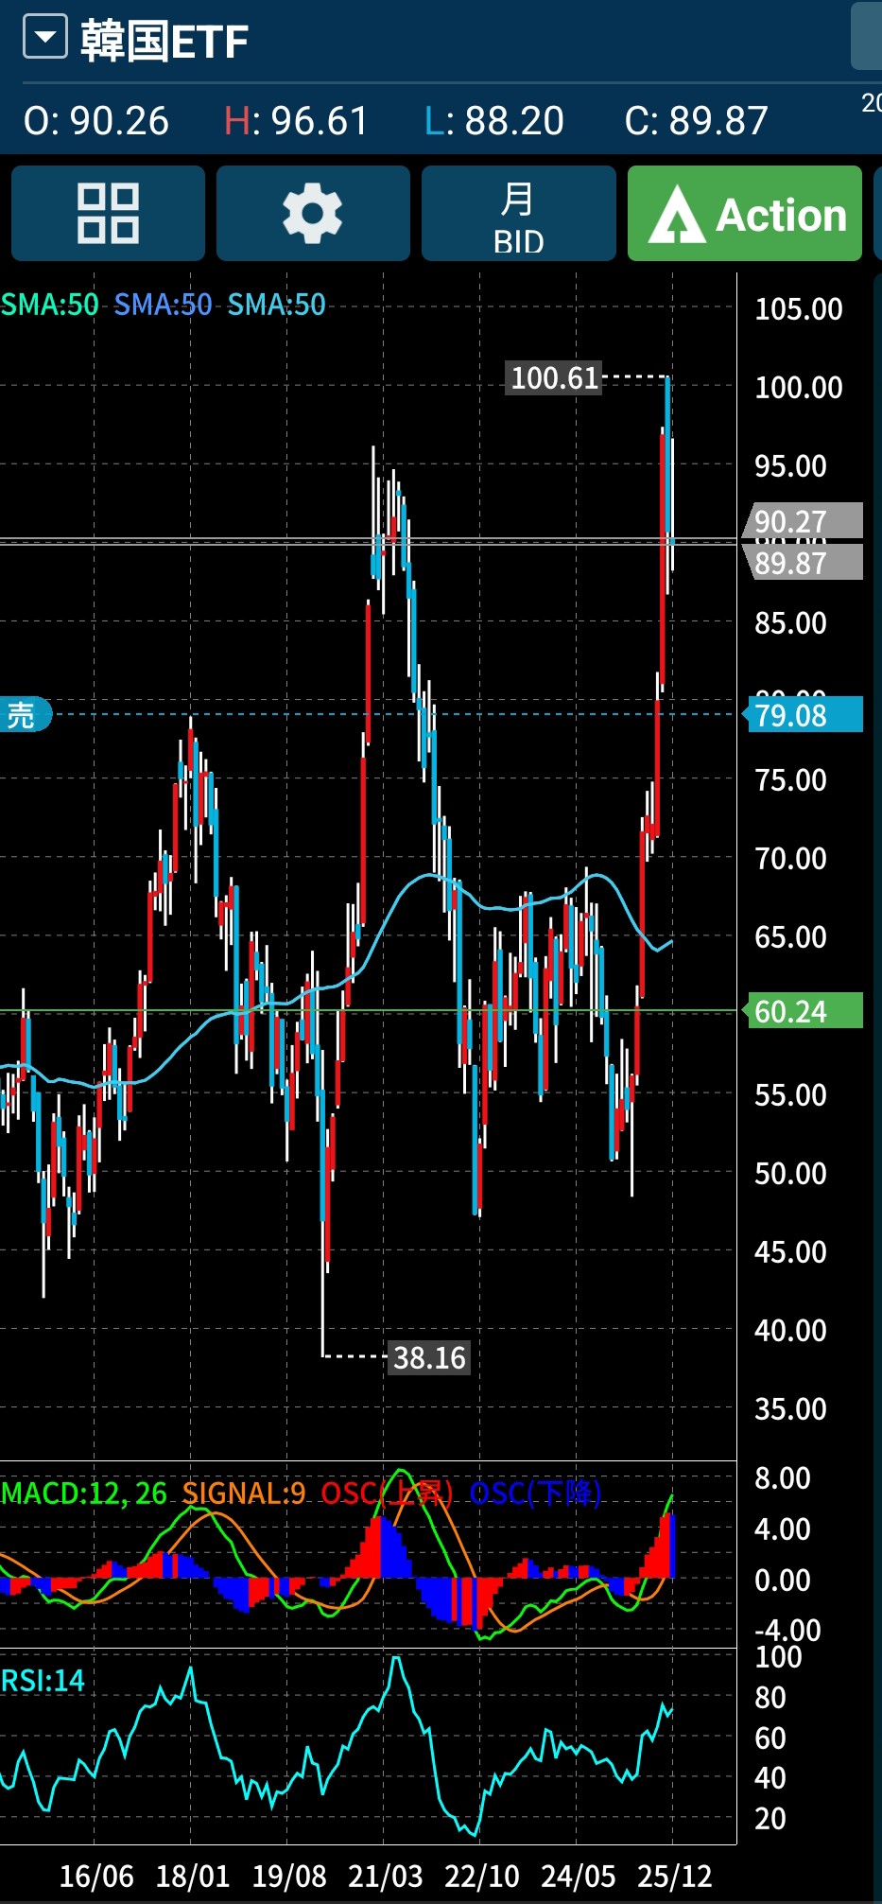The image size is (882, 1904).
Task: Tap the green 60.24 price line label
Action: click(x=804, y=1011)
